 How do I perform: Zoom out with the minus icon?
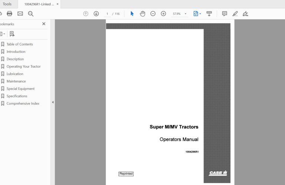pos(153,14)
